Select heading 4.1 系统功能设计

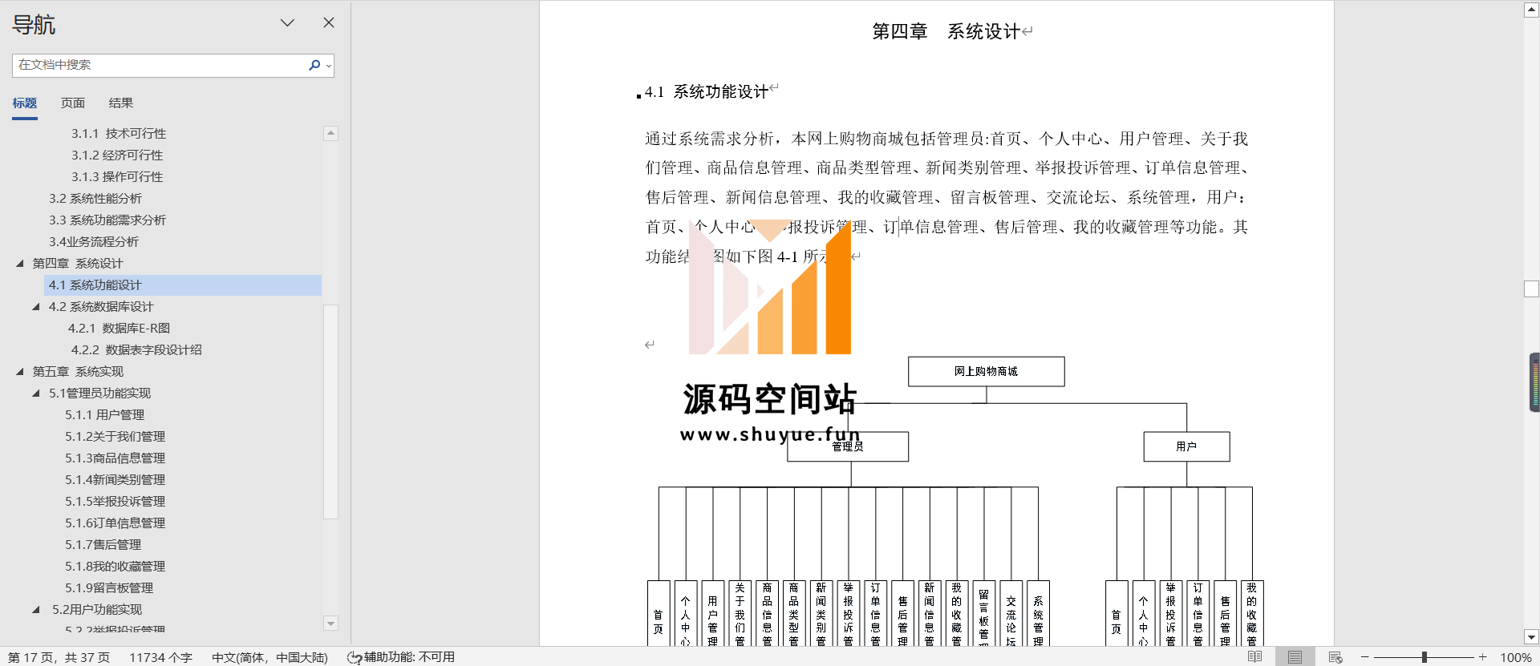[x=183, y=285]
